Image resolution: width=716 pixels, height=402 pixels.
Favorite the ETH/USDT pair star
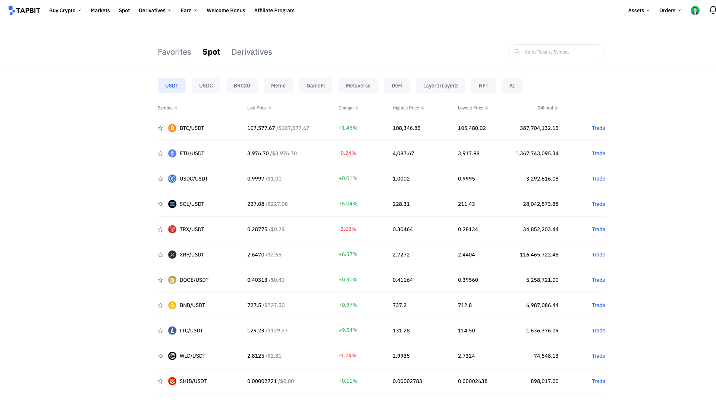160,153
